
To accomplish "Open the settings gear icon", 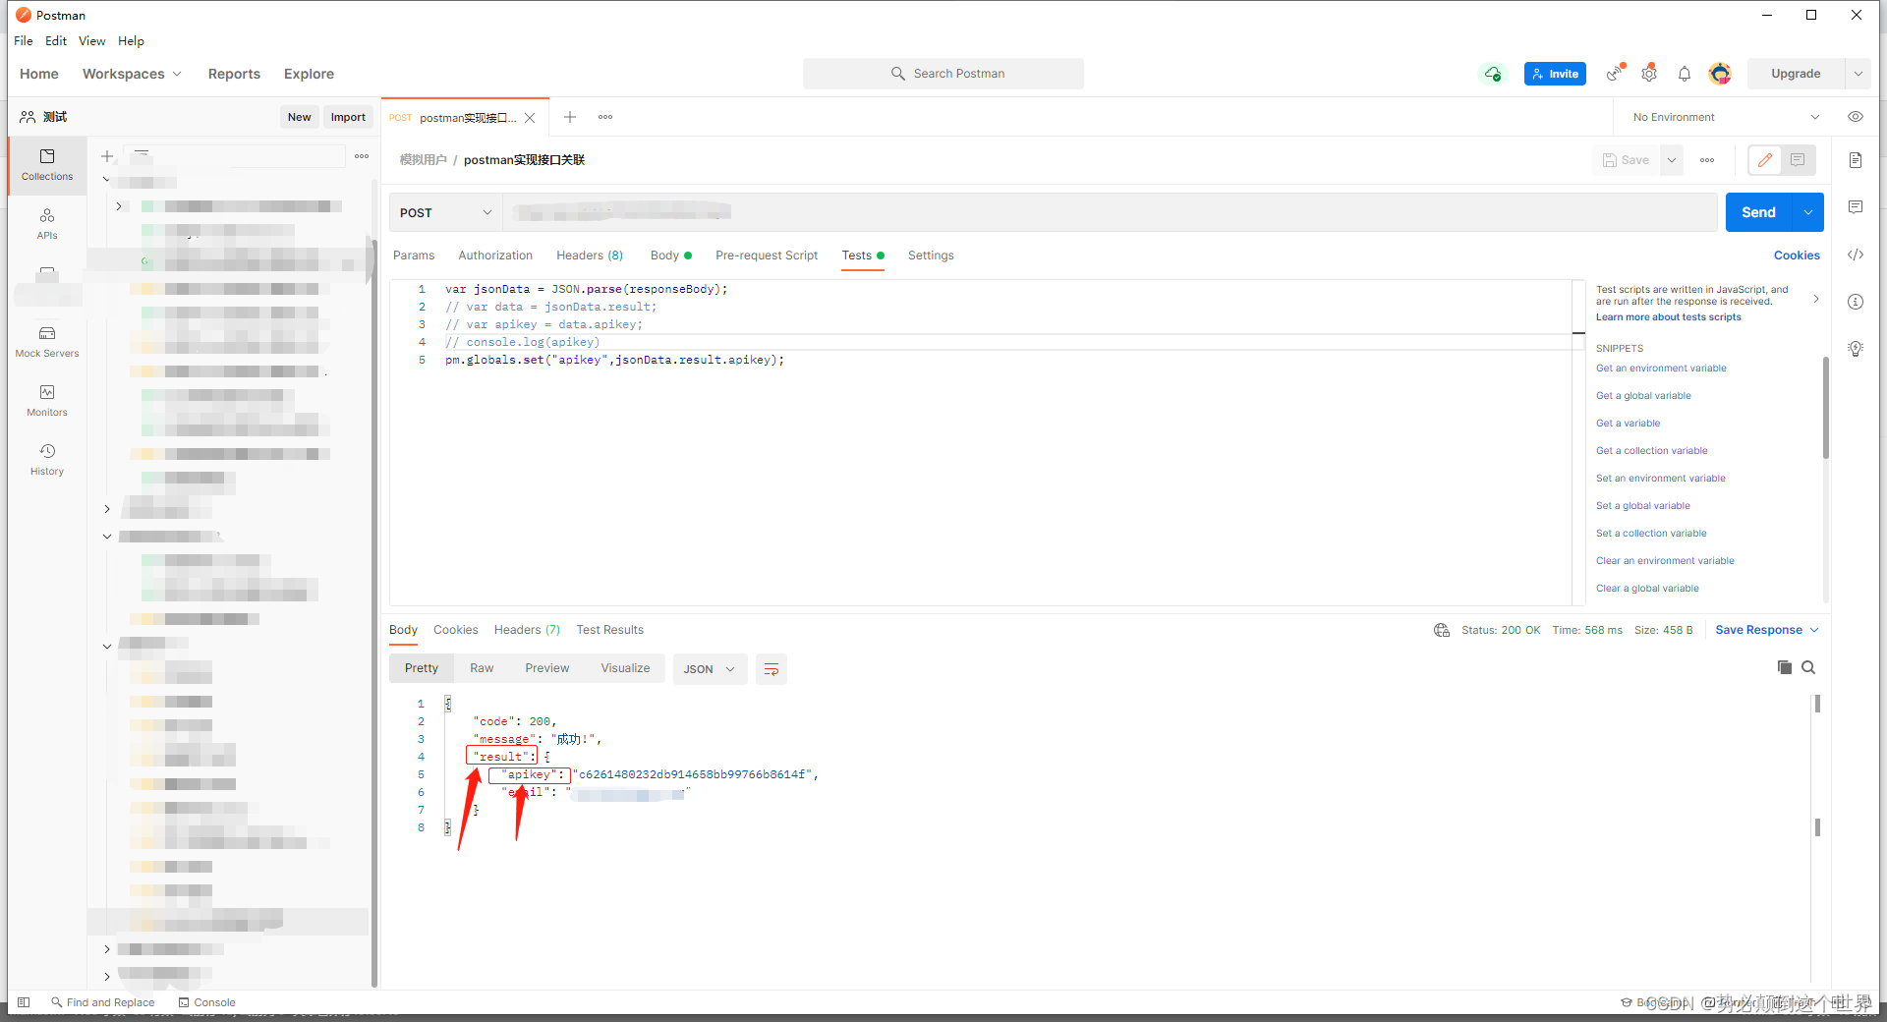I will 1649,74.
